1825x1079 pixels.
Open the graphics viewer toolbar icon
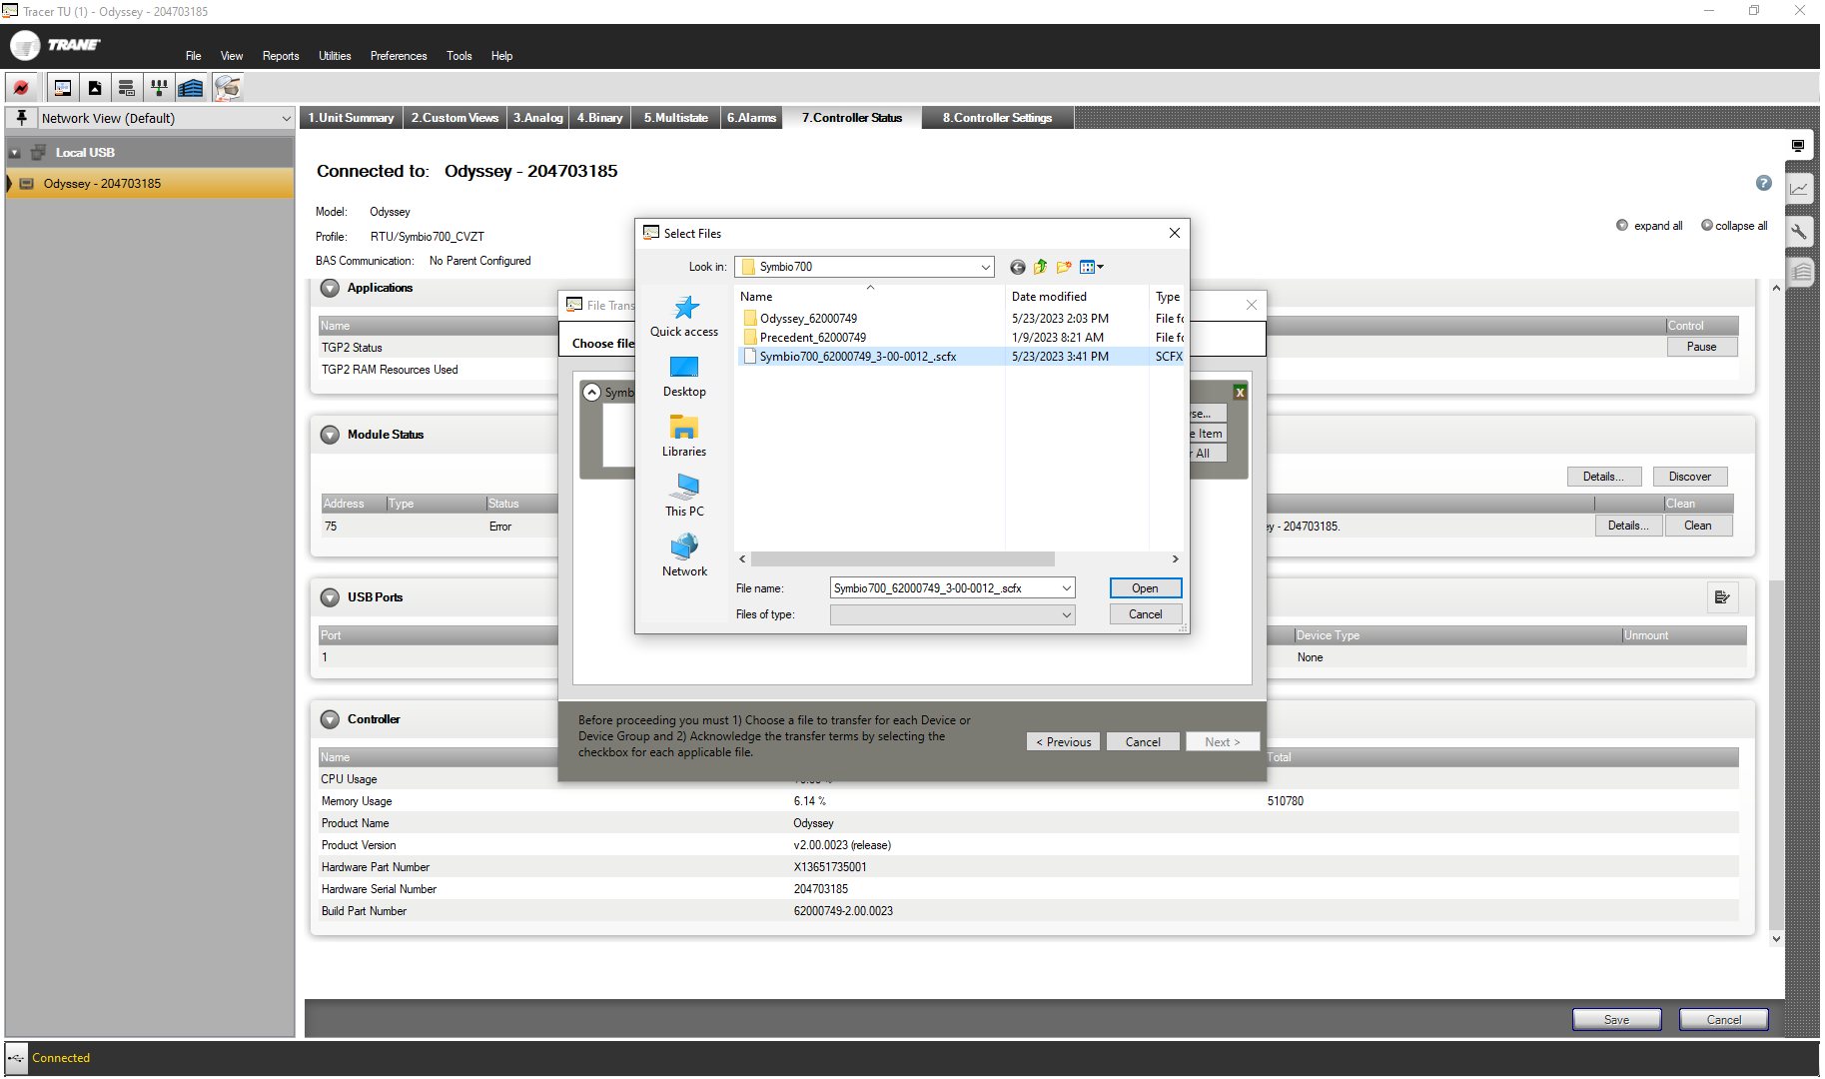click(62, 88)
